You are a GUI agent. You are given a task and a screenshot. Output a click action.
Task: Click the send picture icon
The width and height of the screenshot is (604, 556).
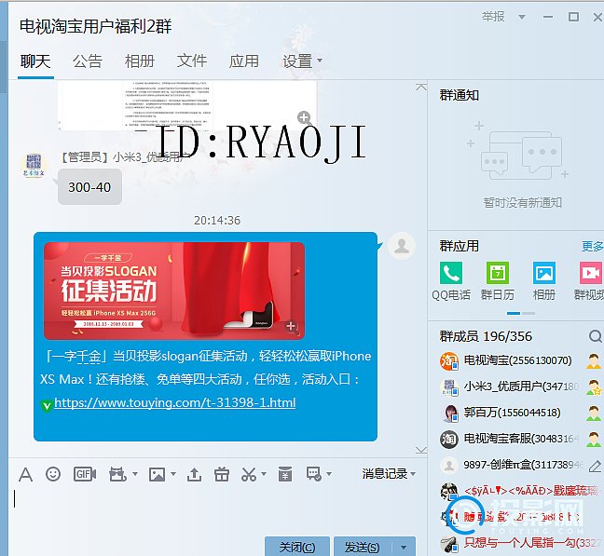(158, 474)
